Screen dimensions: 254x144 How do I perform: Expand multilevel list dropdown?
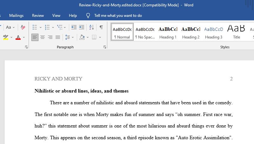[65, 27]
